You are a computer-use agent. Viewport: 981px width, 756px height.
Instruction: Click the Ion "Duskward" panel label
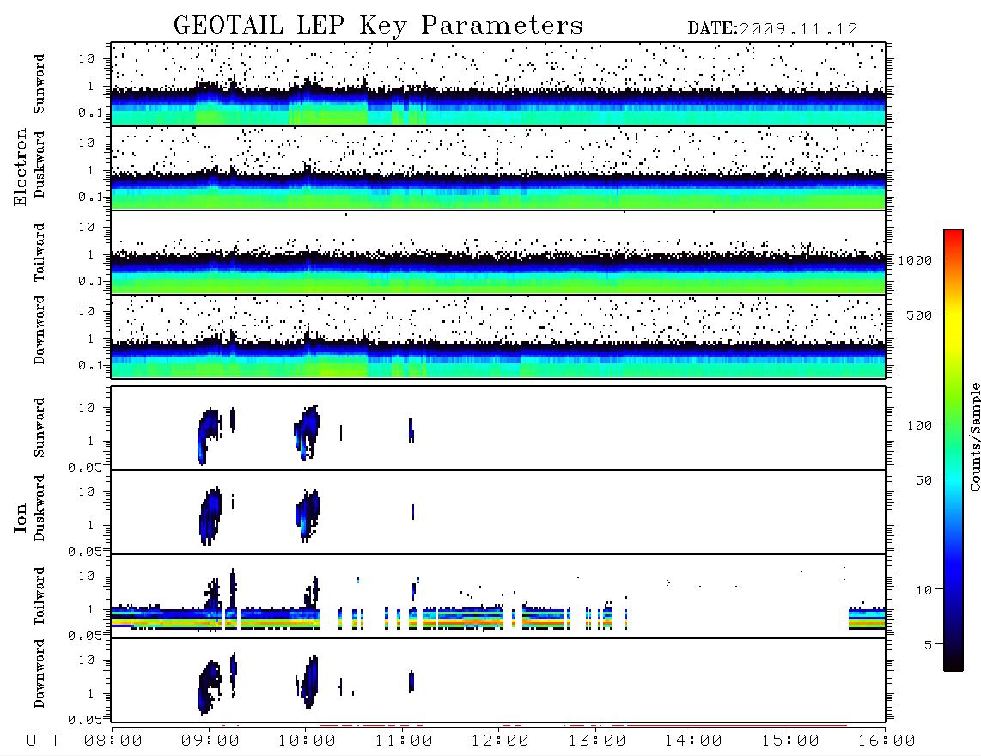coord(40,508)
